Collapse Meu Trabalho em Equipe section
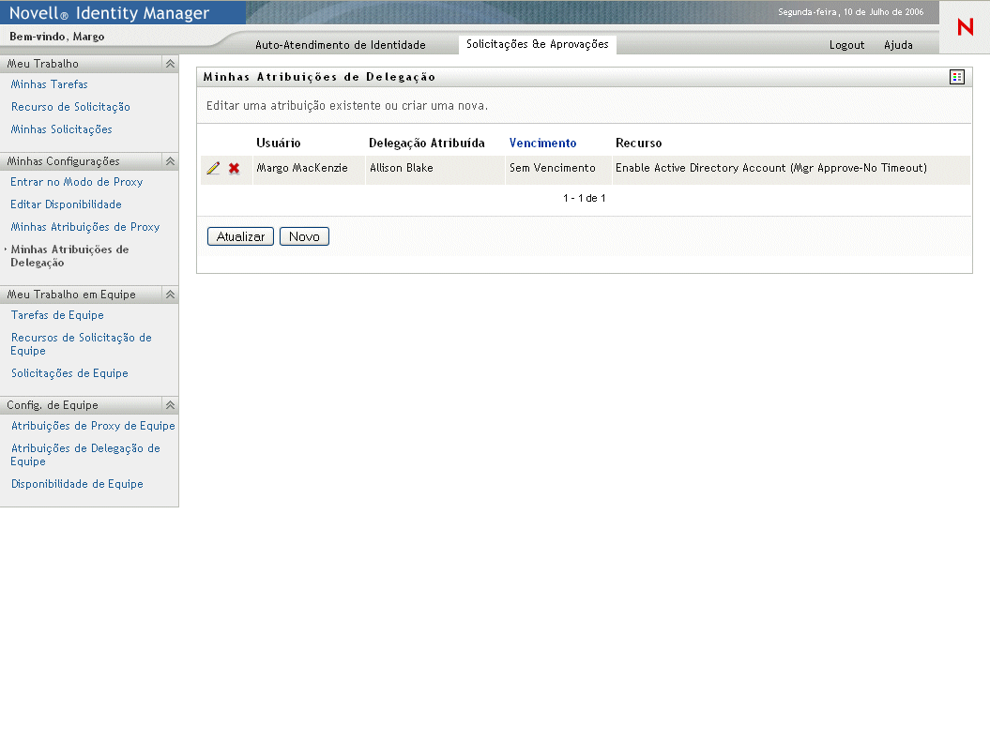Viewport: 990px width, 741px height. (x=170, y=295)
